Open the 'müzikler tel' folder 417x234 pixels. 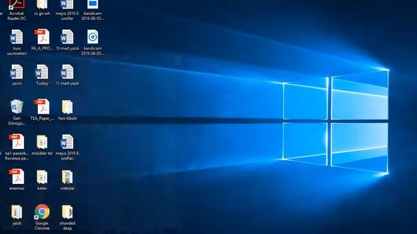click(42, 145)
